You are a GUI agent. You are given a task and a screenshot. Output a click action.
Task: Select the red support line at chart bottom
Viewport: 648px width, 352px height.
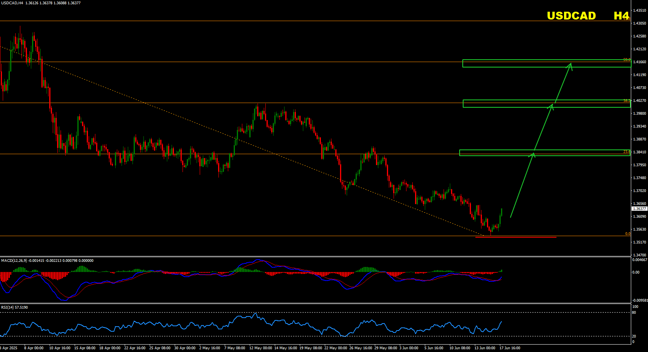click(516, 237)
